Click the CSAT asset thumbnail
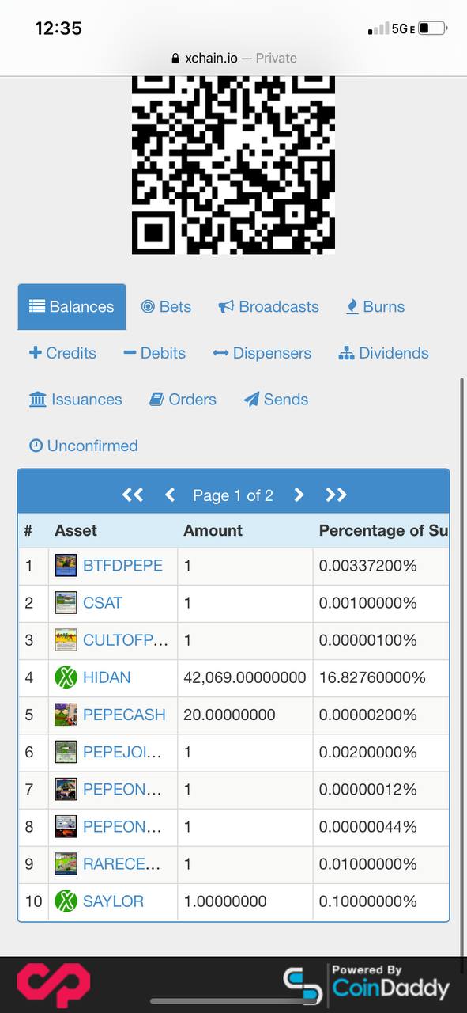Screen dimensions: 467x1013 coord(66,602)
